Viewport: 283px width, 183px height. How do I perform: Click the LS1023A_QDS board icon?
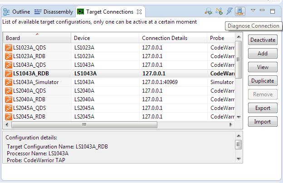pos(8,47)
